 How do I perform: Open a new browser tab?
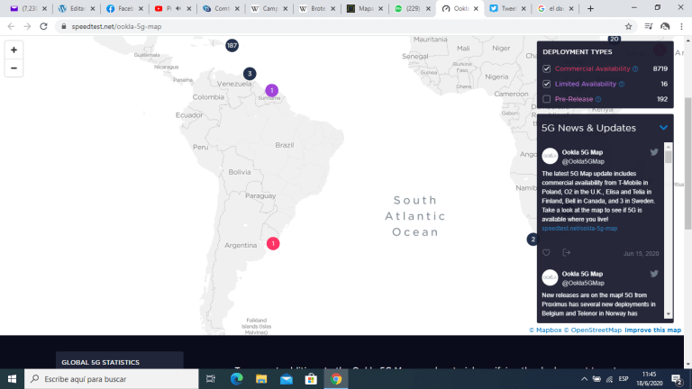click(x=590, y=8)
